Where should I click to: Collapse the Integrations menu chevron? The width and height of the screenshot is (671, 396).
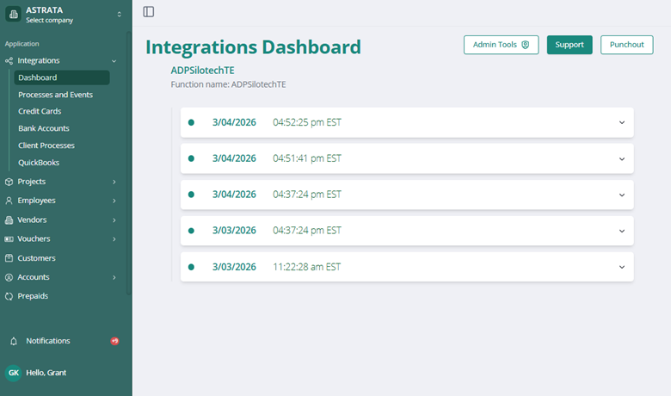[x=114, y=61]
